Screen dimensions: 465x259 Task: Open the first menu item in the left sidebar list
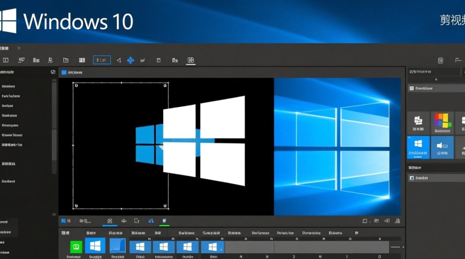pos(9,86)
